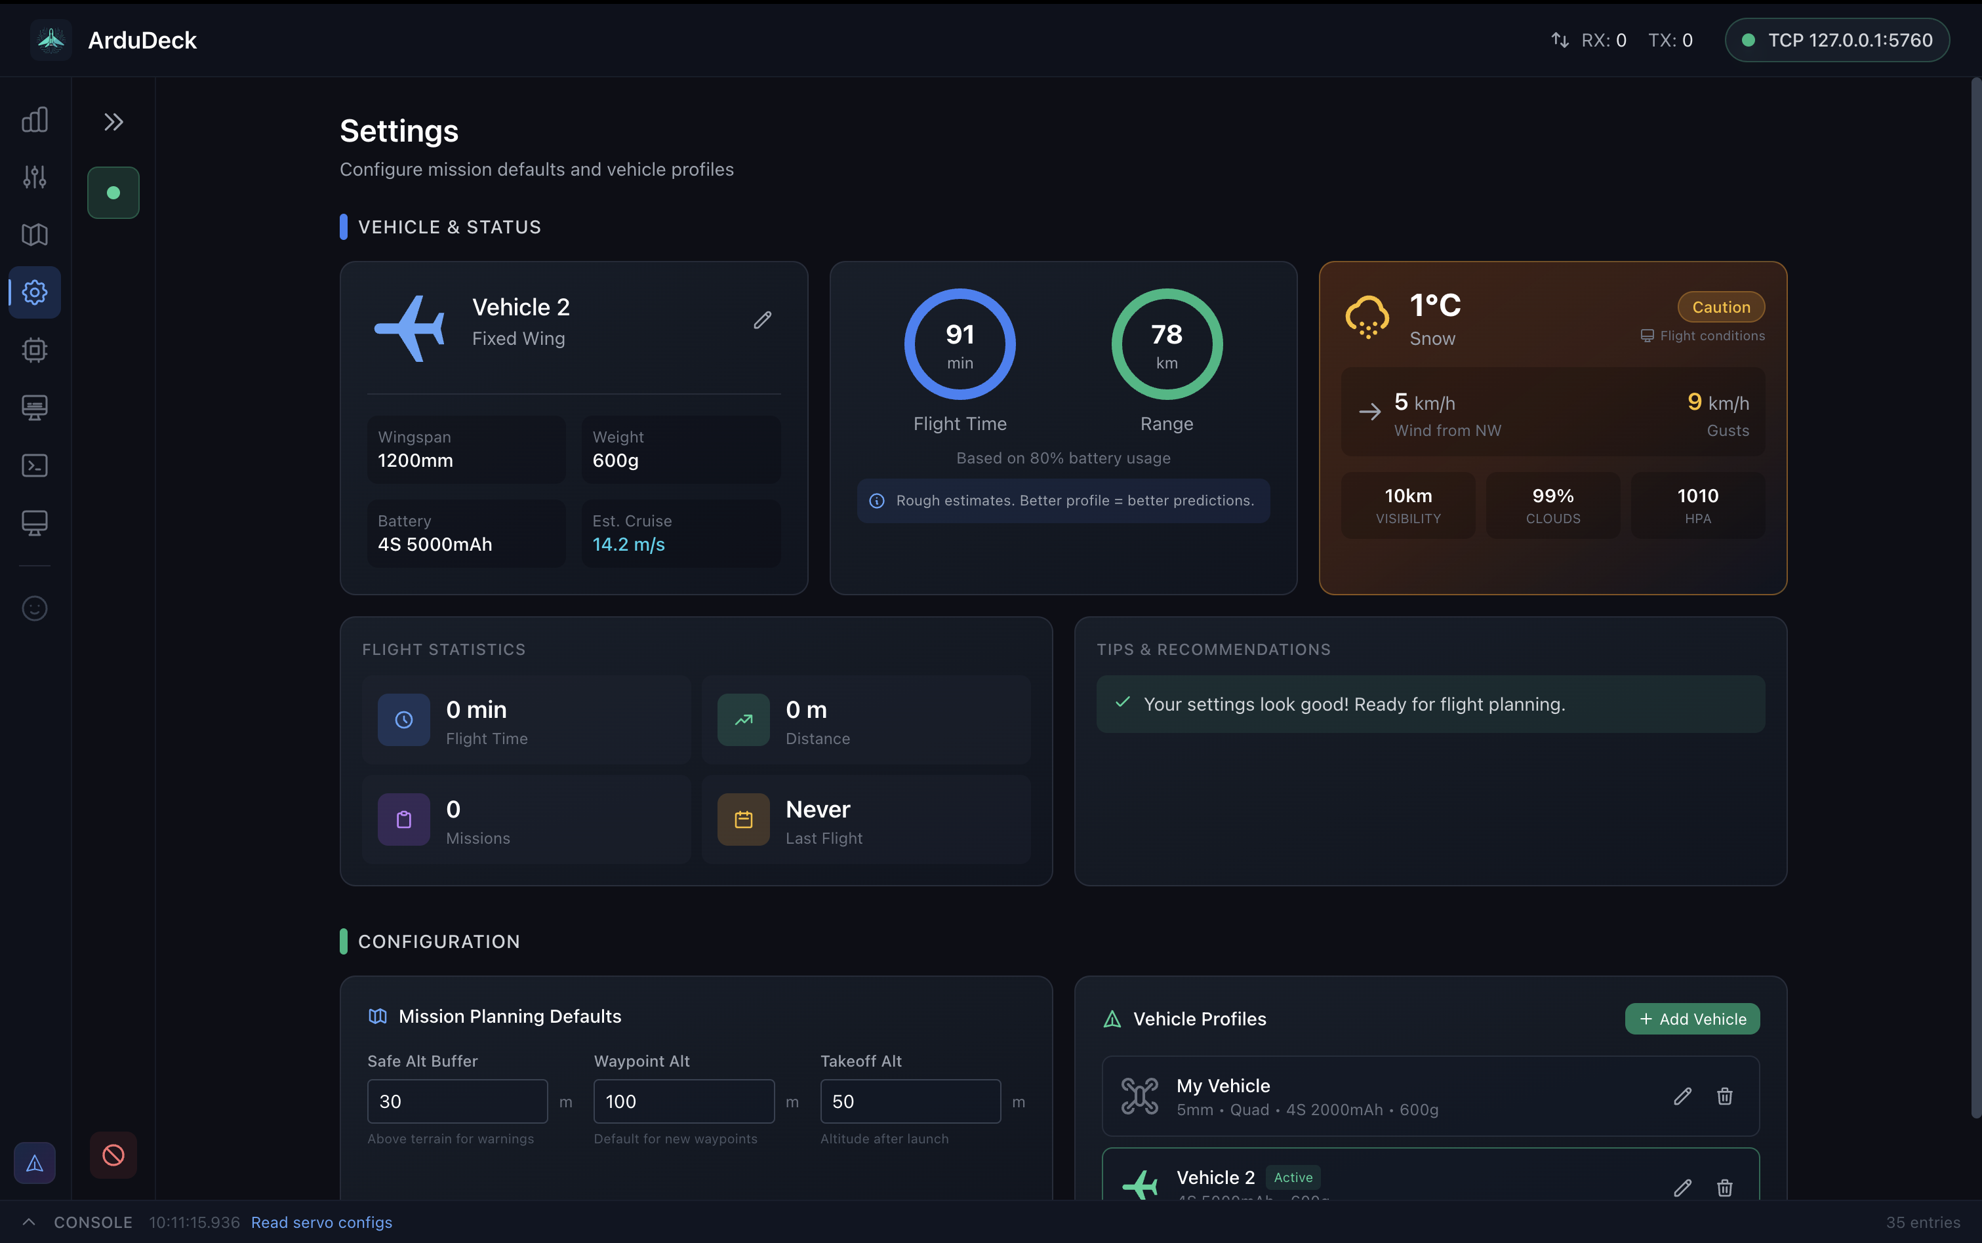1982x1243 pixels.
Task: Open the Flight conditions link
Action: [x=1703, y=336]
